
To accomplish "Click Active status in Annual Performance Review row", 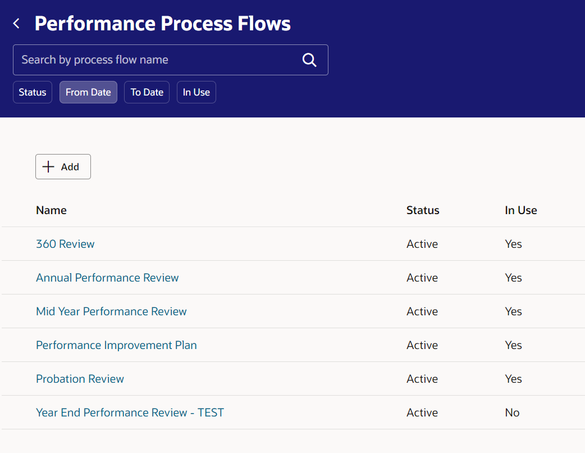I will [x=422, y=278].
